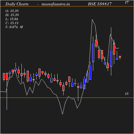Viewport: 134px width, 134px height.
Task: Select the low value 'L: 15.04'
Action: point(12,19)
